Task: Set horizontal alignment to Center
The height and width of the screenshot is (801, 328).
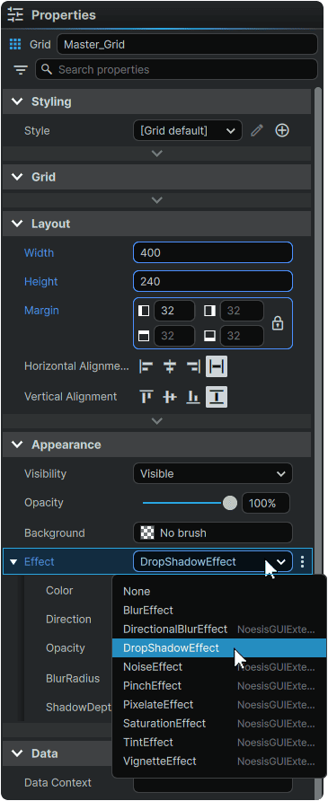Action: [x=170, y=366]
